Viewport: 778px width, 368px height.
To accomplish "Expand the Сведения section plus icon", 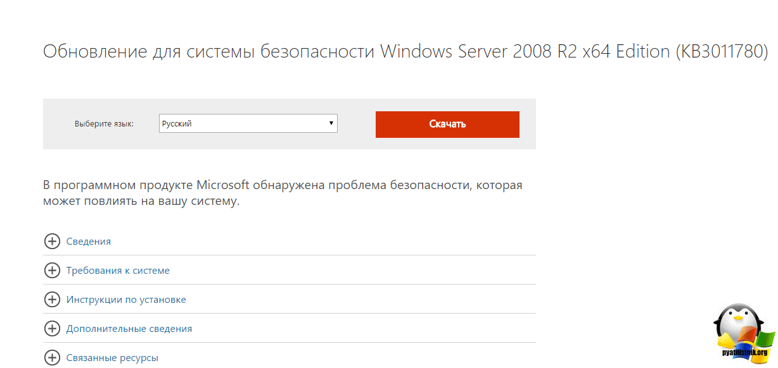I will [x=52, y=242].
